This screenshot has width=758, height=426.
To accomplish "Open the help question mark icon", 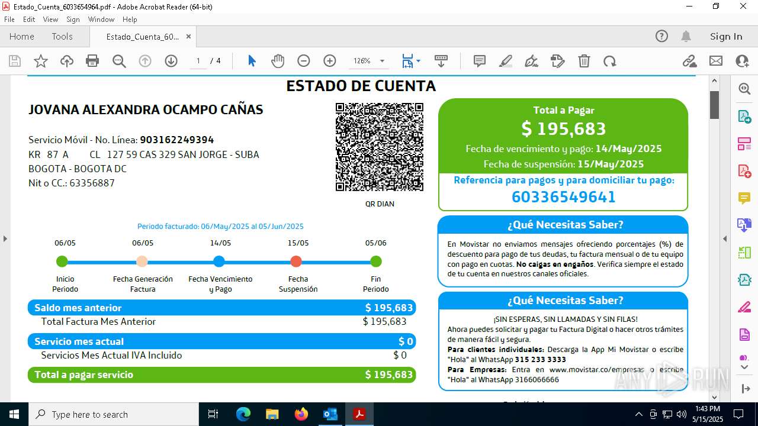I will [x=661, y=36].
